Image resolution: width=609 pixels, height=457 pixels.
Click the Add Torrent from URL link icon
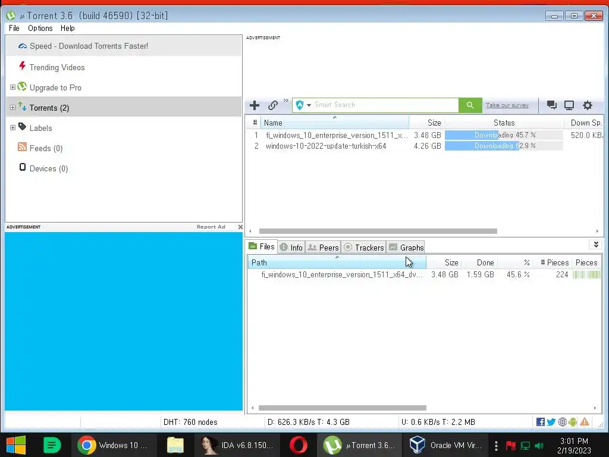coord(272,105)
